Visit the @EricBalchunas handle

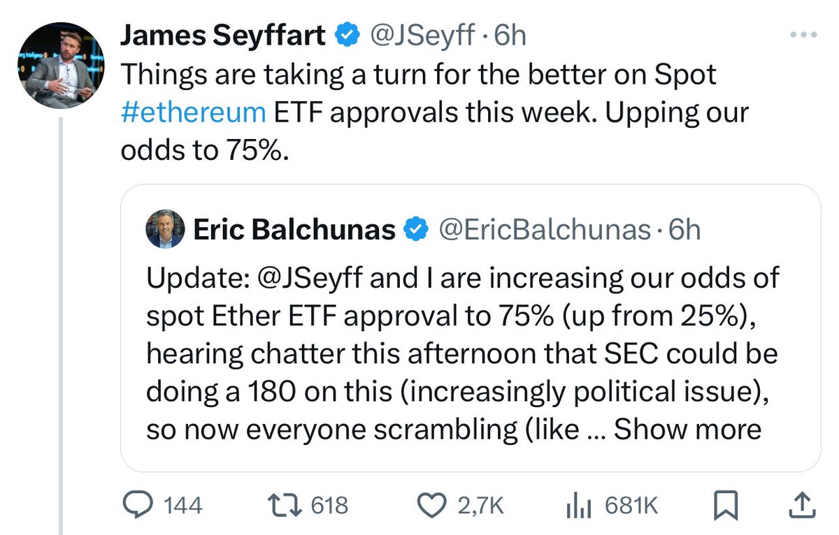click(545, 230)
